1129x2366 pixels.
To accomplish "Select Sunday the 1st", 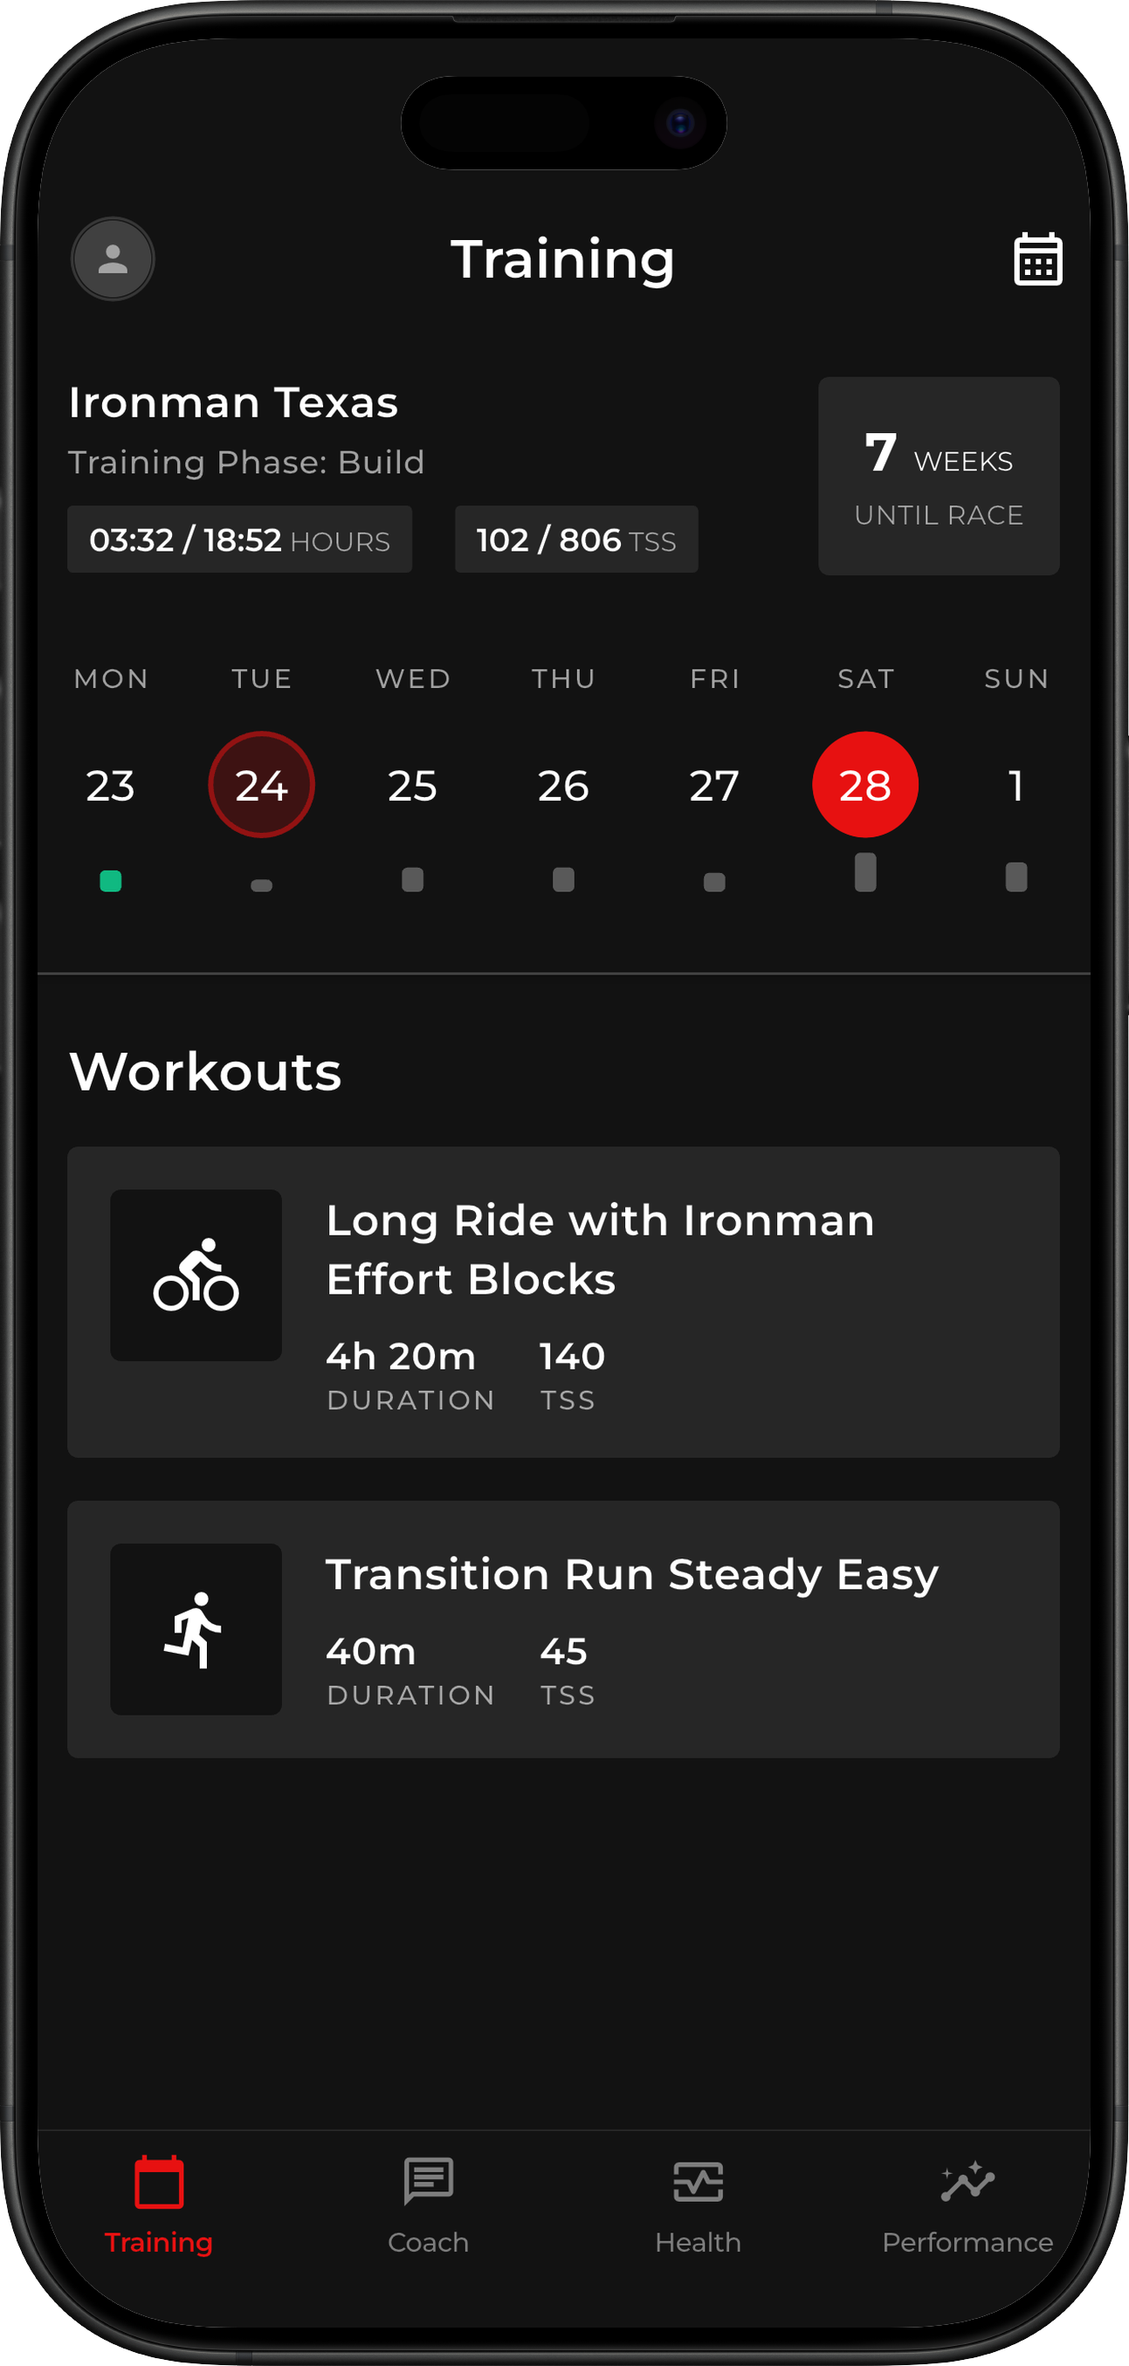I will [x=1015, y=785].
